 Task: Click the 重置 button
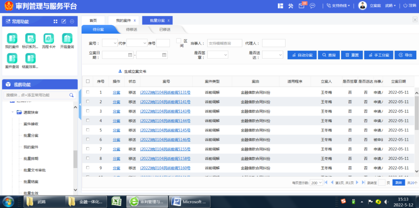[x=352, y=55]
